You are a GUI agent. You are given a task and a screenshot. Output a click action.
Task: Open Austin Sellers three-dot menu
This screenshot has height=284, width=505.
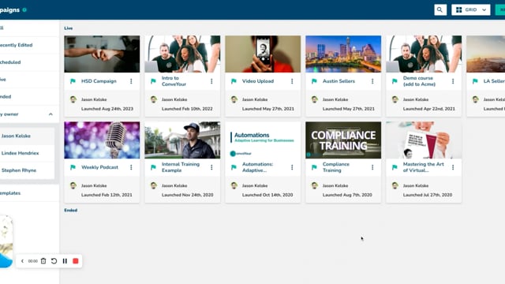372,81
